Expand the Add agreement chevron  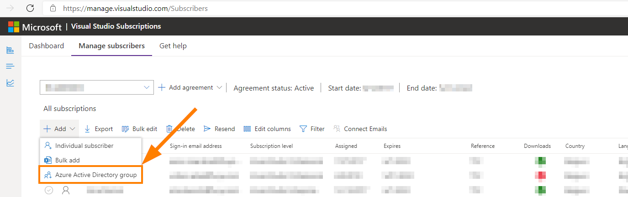[219, 87]
